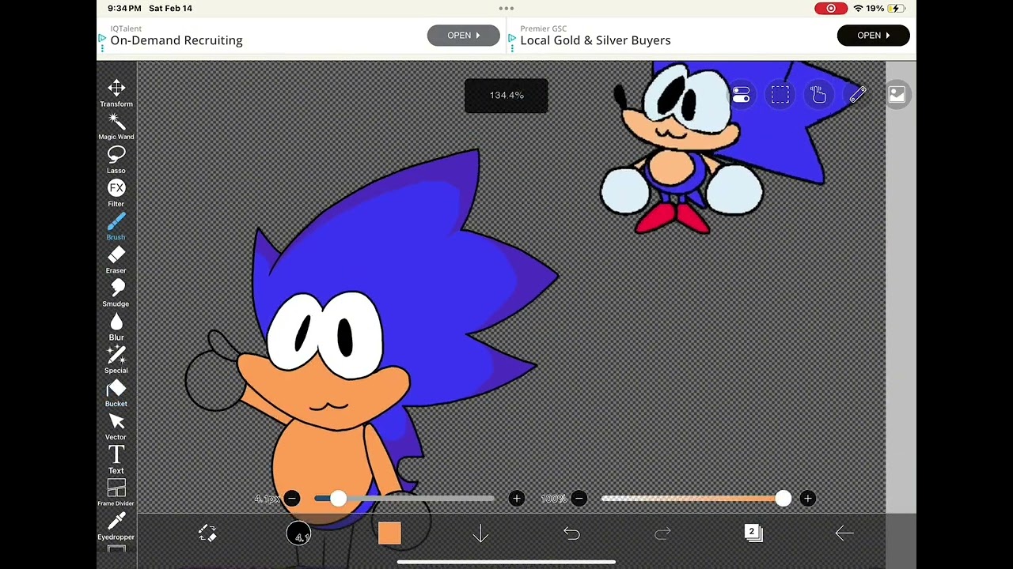Select the Text tool
This screenshot has height=569, width=1013.
tap(116, 459)
